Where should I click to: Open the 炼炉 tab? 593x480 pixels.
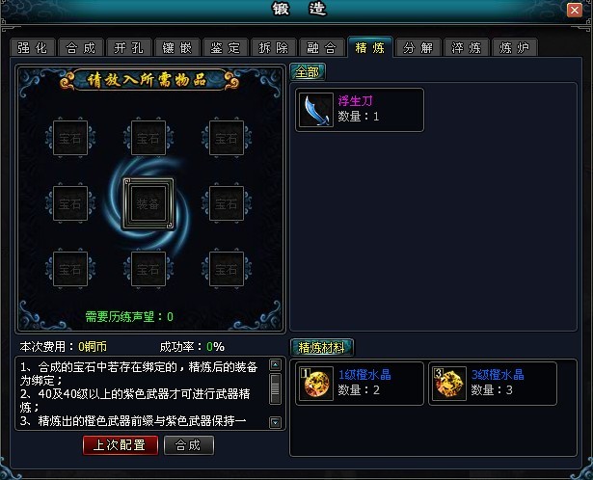[x=514, y=47]
